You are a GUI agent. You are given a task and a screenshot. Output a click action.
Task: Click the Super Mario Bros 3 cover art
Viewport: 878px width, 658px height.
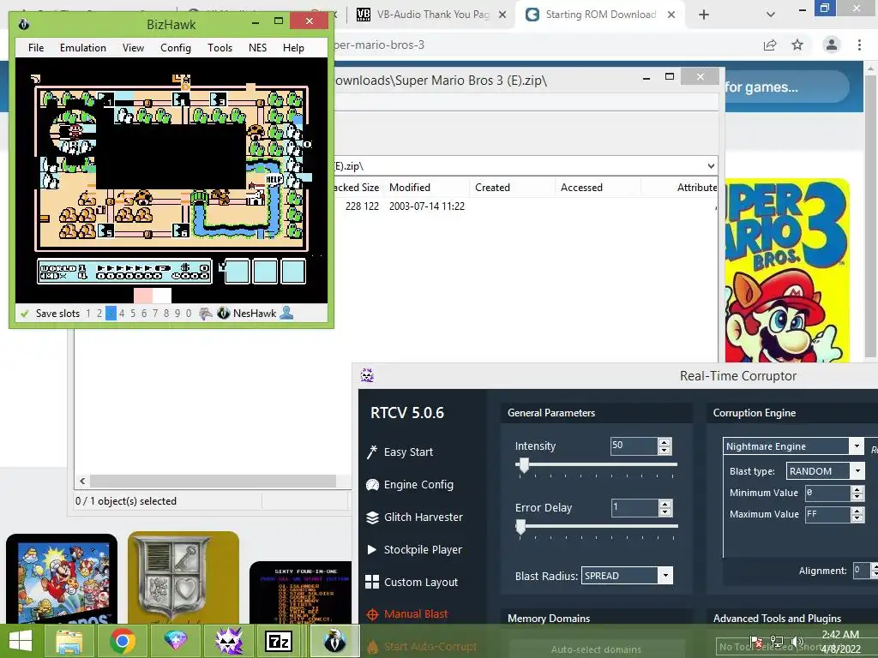coord(787,270)
